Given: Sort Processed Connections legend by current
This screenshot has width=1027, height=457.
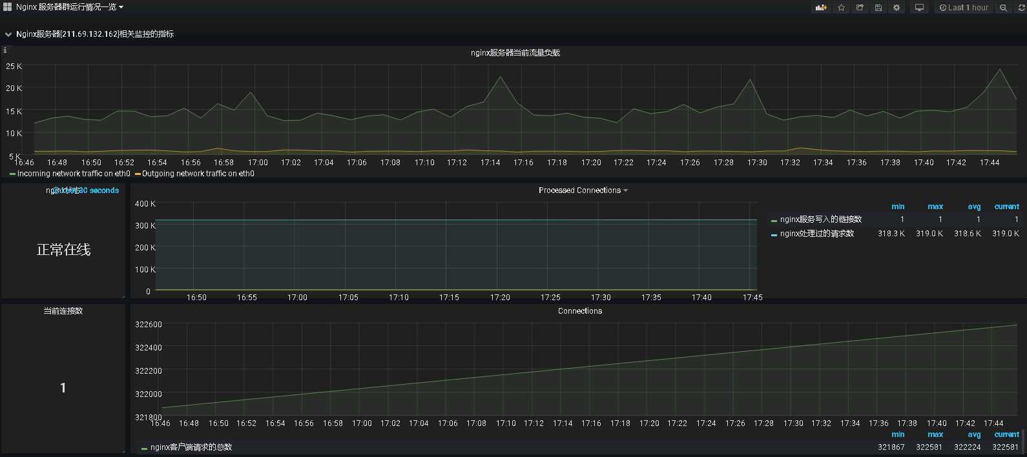Looking at the screenshot, I should point(1007,207).
